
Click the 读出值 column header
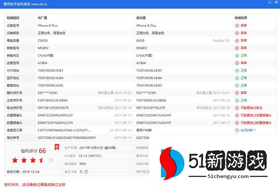click(141, 18)
